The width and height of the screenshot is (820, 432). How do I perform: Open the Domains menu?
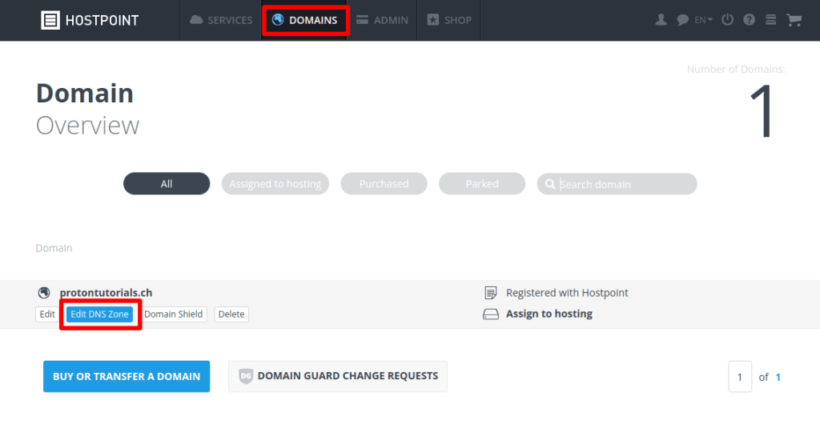305,20
